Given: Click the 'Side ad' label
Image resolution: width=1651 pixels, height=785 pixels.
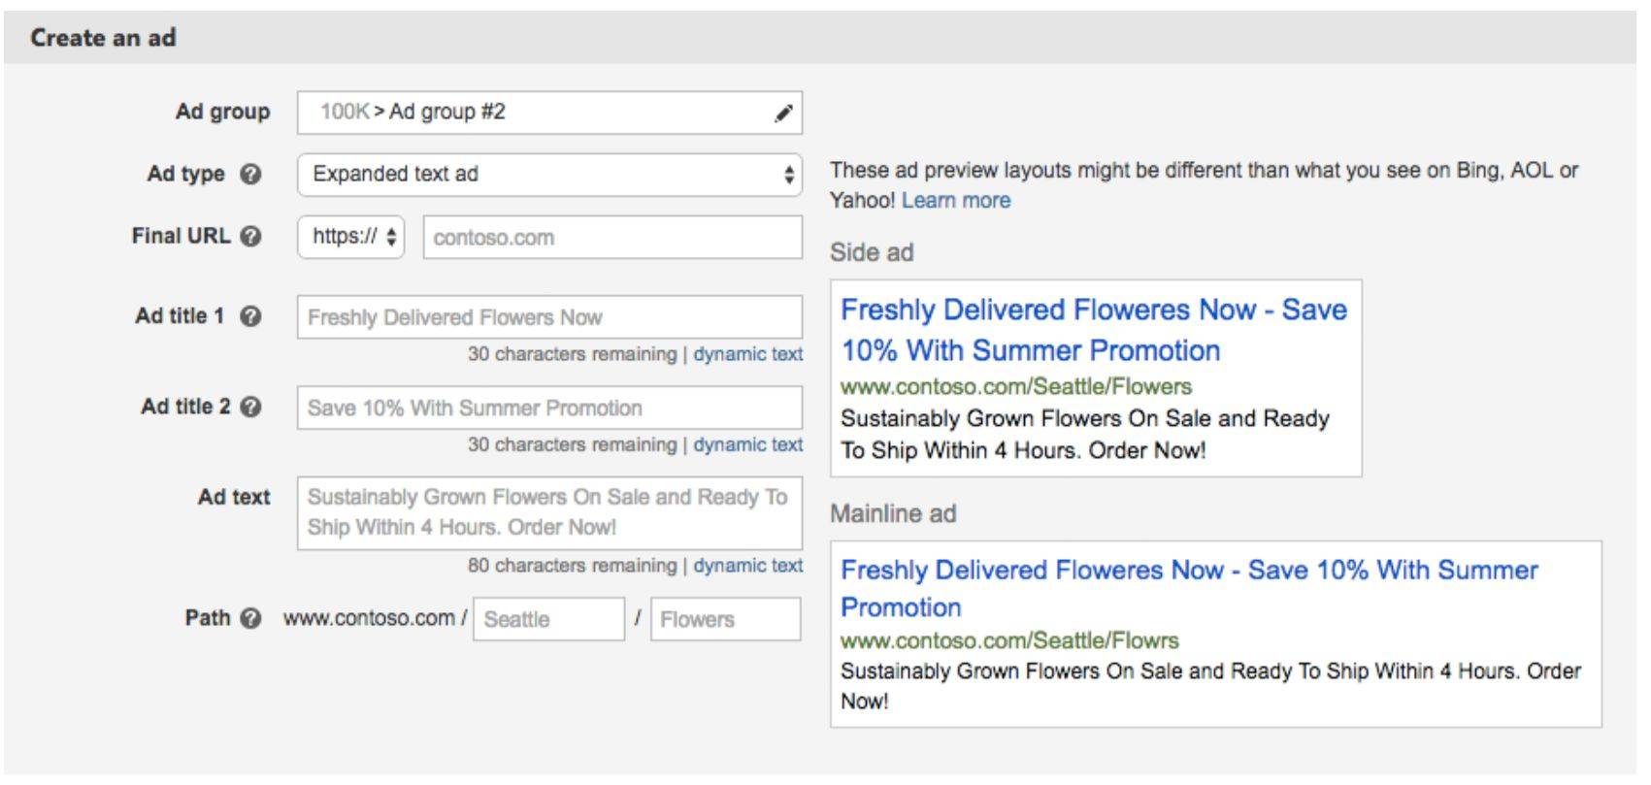Looking at the screenshot, I should point(872,253).
